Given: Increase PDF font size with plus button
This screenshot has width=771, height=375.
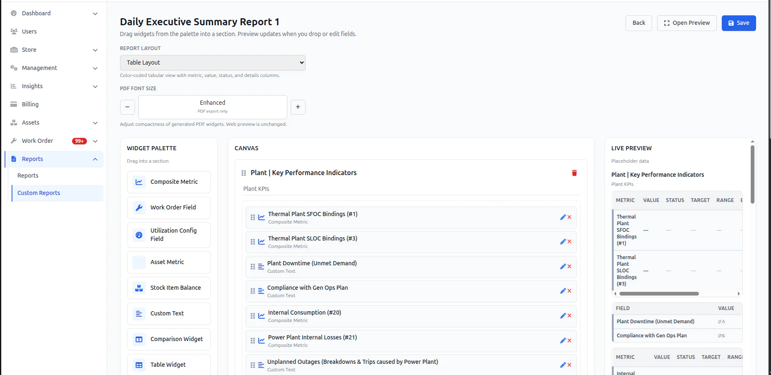Looking at the screenshot, I should 298,107.
